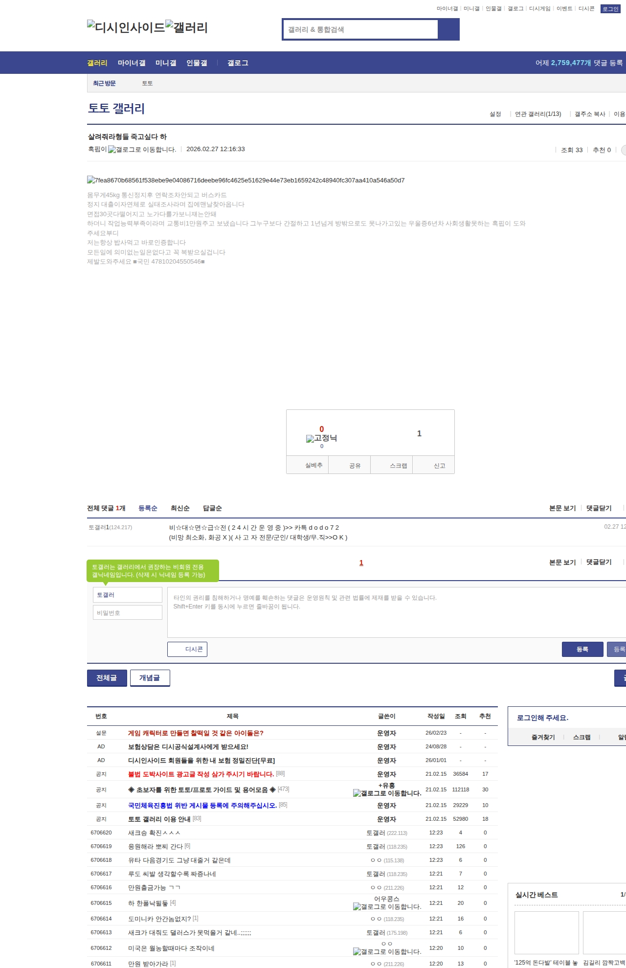Click the 로그인 button at top right
This screenshot has width=626, height=968.
(610, 9)
